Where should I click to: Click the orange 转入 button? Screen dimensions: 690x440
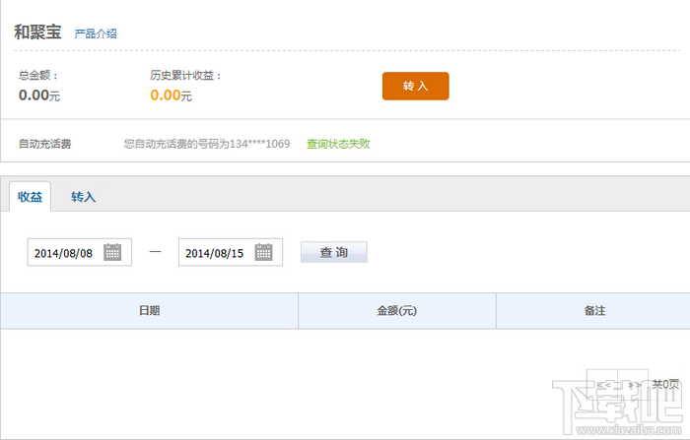point(415,87)
